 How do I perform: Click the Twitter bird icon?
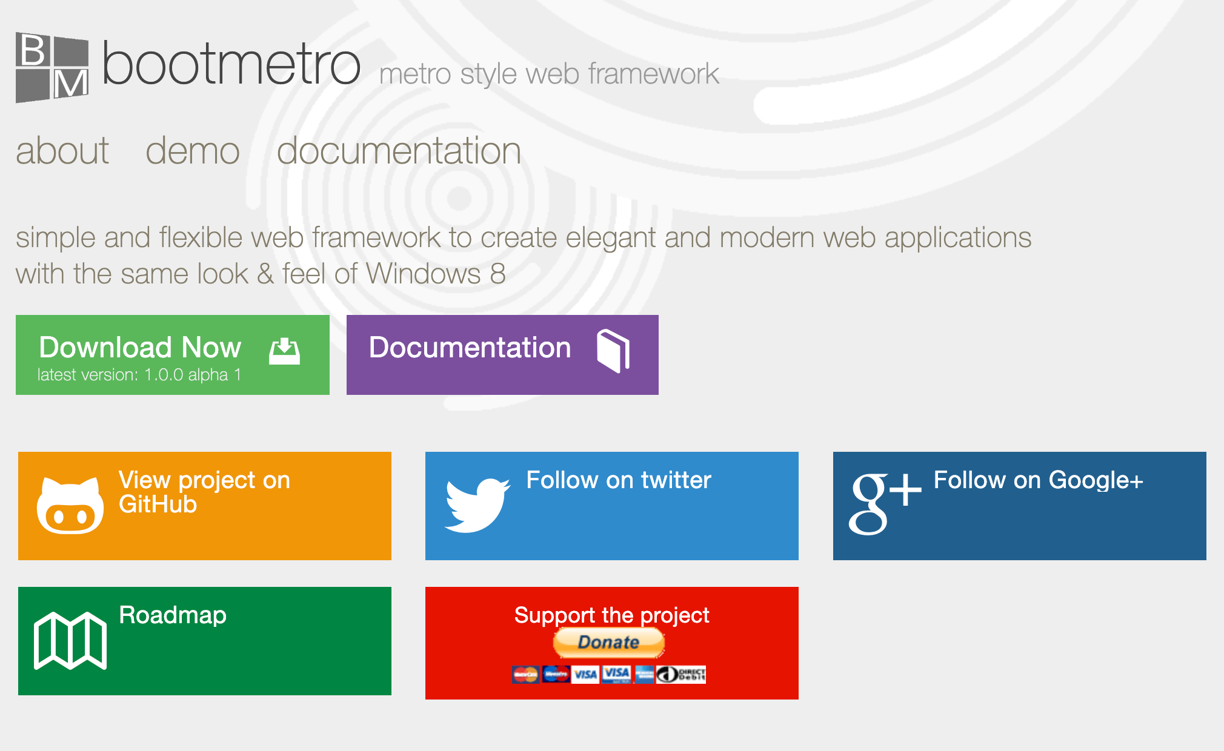pos(477,506)
